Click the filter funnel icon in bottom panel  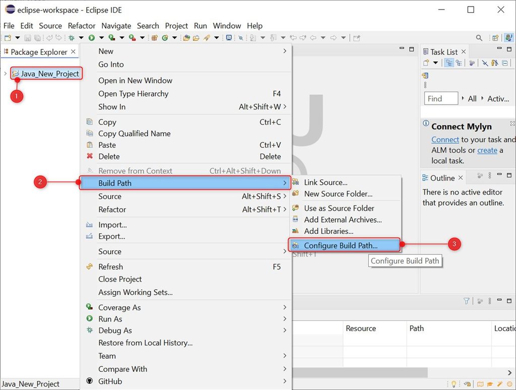466,301
